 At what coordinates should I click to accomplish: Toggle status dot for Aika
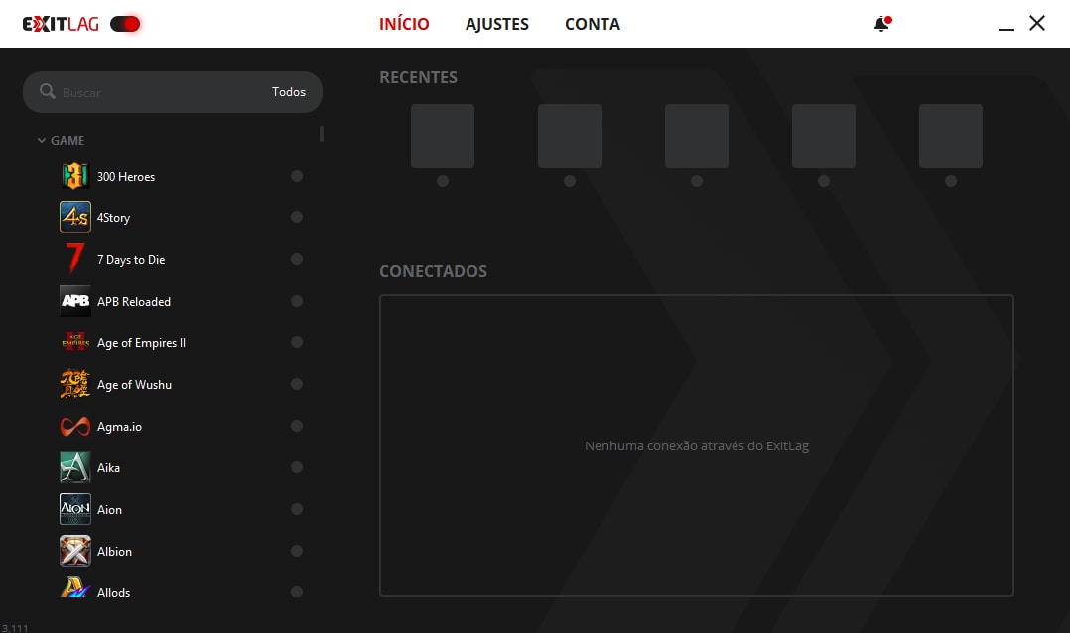296,467
